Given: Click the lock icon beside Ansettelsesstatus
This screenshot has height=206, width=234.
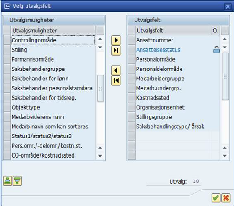Looking at the screenshot, I should pyautogui.click(x=217, y=50).
